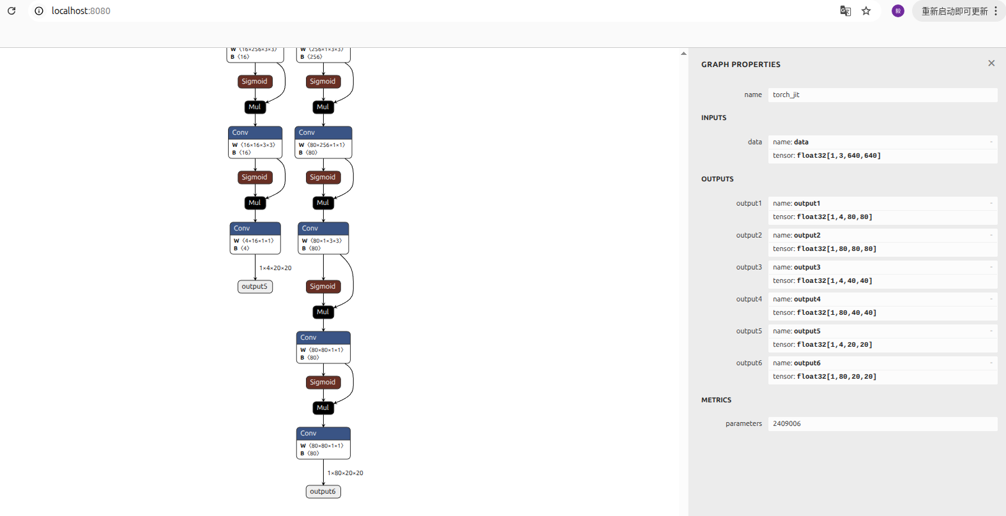The image size is (1006, 516).
Task: Click the scroll-up arrow of the graph canvas
Action: point(683,54)
